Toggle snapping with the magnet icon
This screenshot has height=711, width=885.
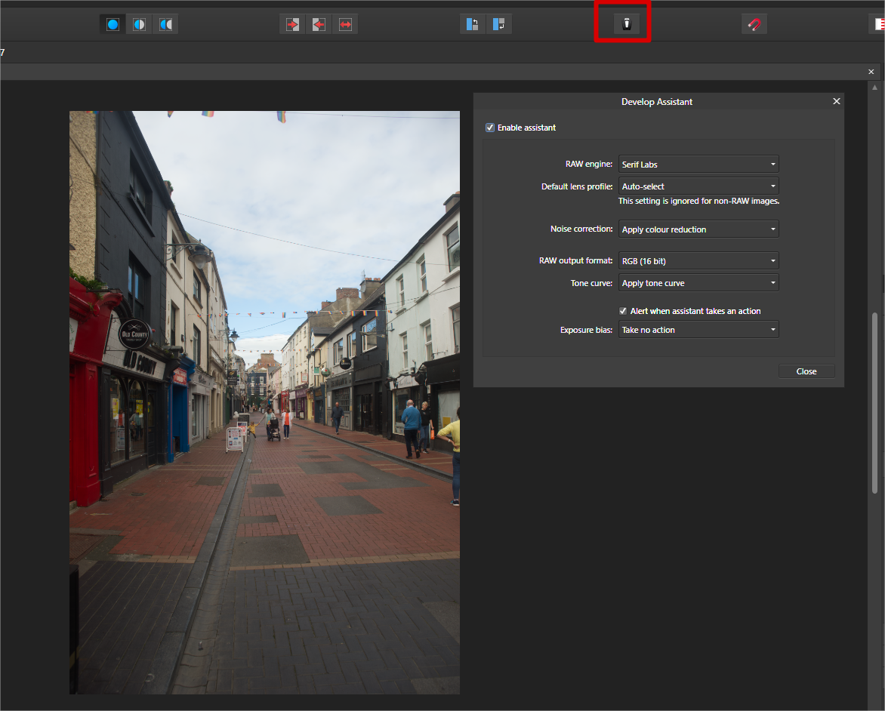(754, 24)
